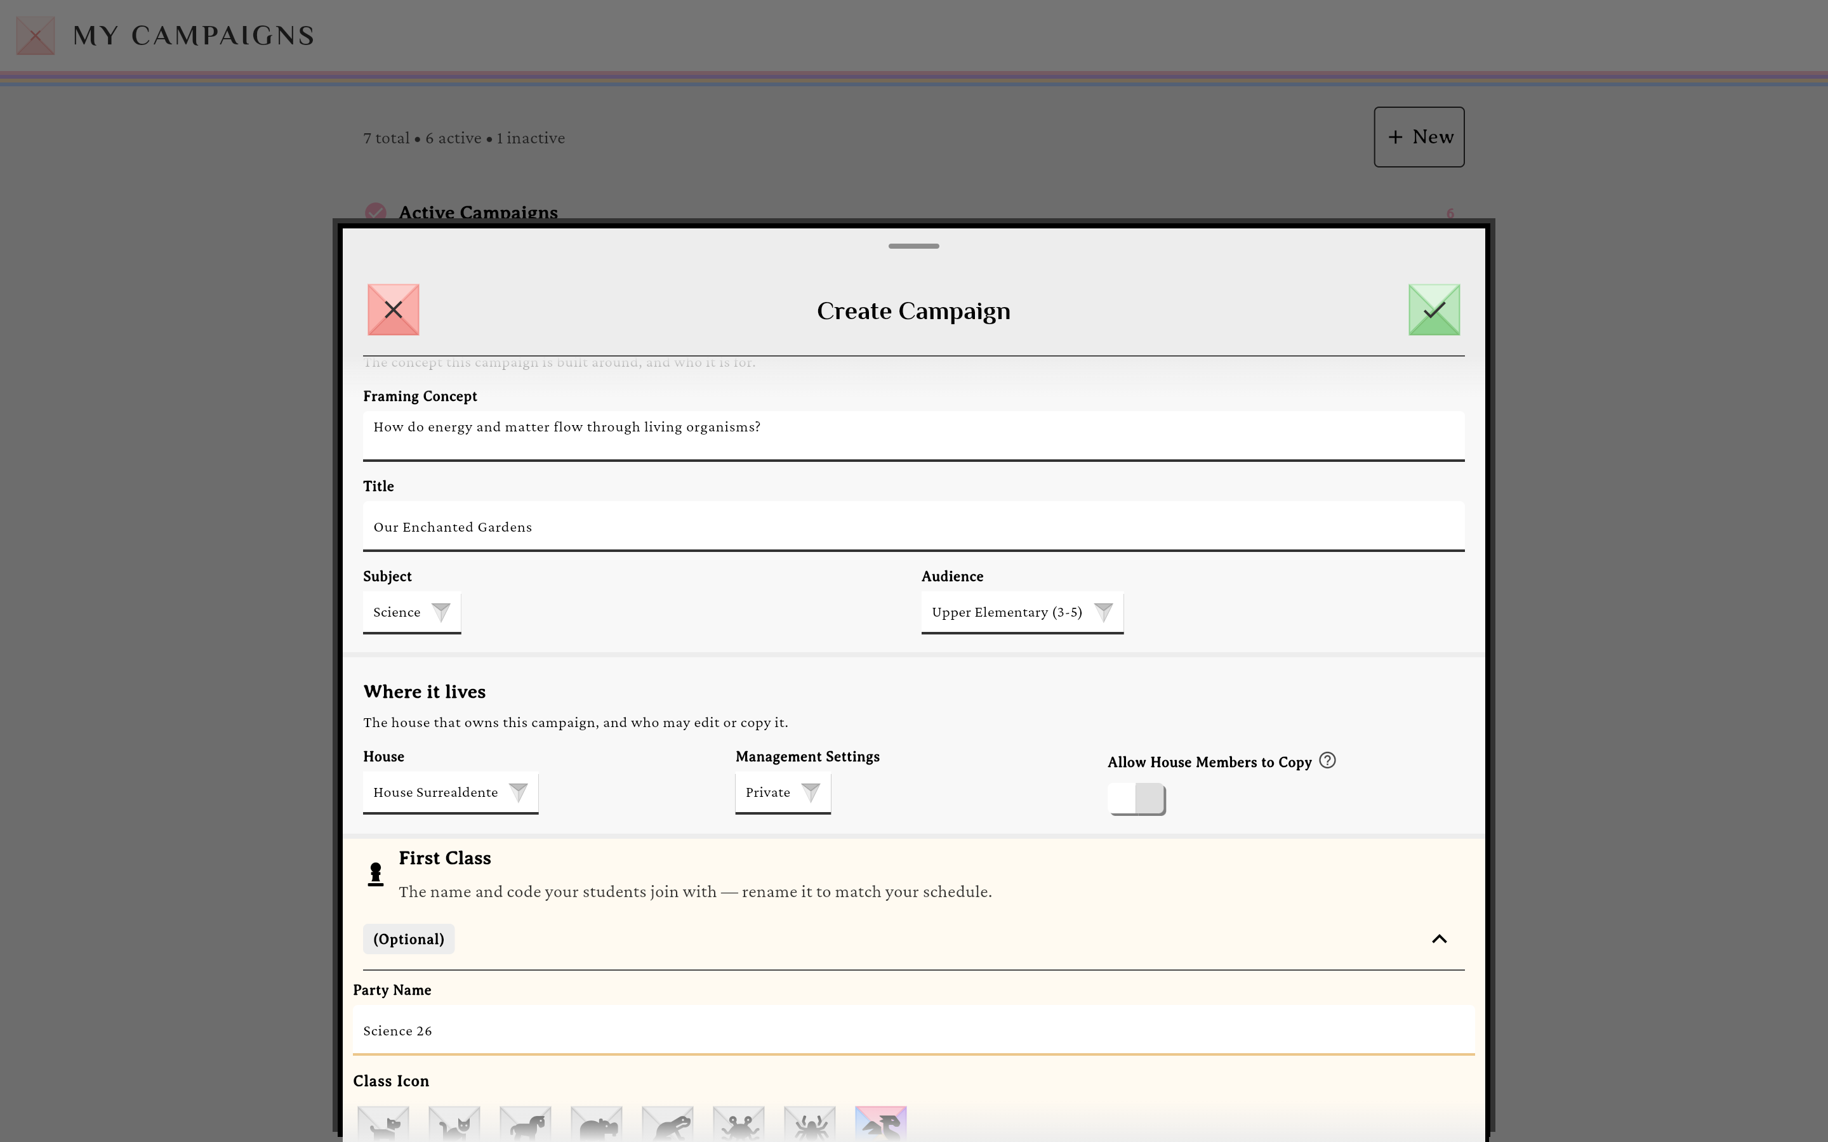
Task: Click the Party Name field 'Science 26'
Action: 913,1030
